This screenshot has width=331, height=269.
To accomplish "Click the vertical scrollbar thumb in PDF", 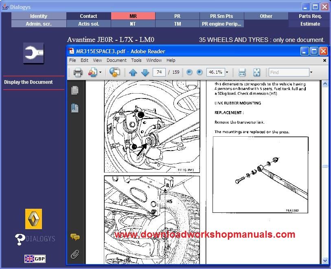I will (325, 166).
